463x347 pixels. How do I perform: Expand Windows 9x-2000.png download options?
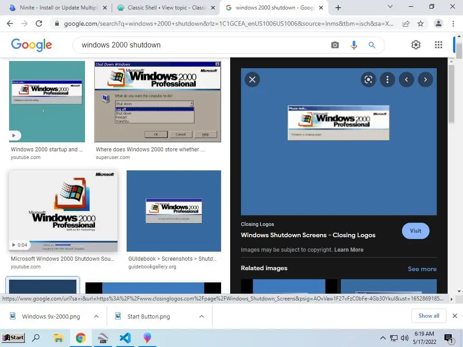coord(96,316)
